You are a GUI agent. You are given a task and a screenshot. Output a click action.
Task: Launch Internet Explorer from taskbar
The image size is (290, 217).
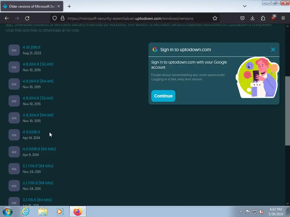[x=25, y=211]
